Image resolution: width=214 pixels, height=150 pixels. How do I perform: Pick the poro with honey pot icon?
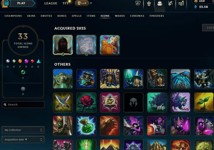tap(110, 45)
